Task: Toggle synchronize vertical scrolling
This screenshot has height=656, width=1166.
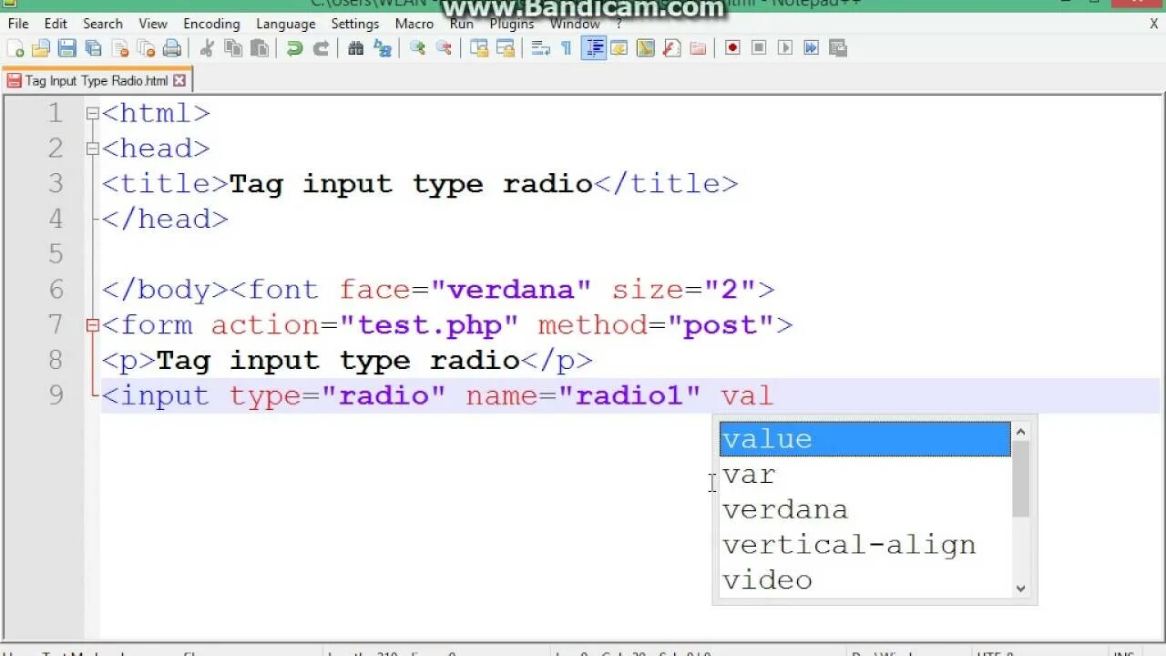Action: tap(479, 48)
